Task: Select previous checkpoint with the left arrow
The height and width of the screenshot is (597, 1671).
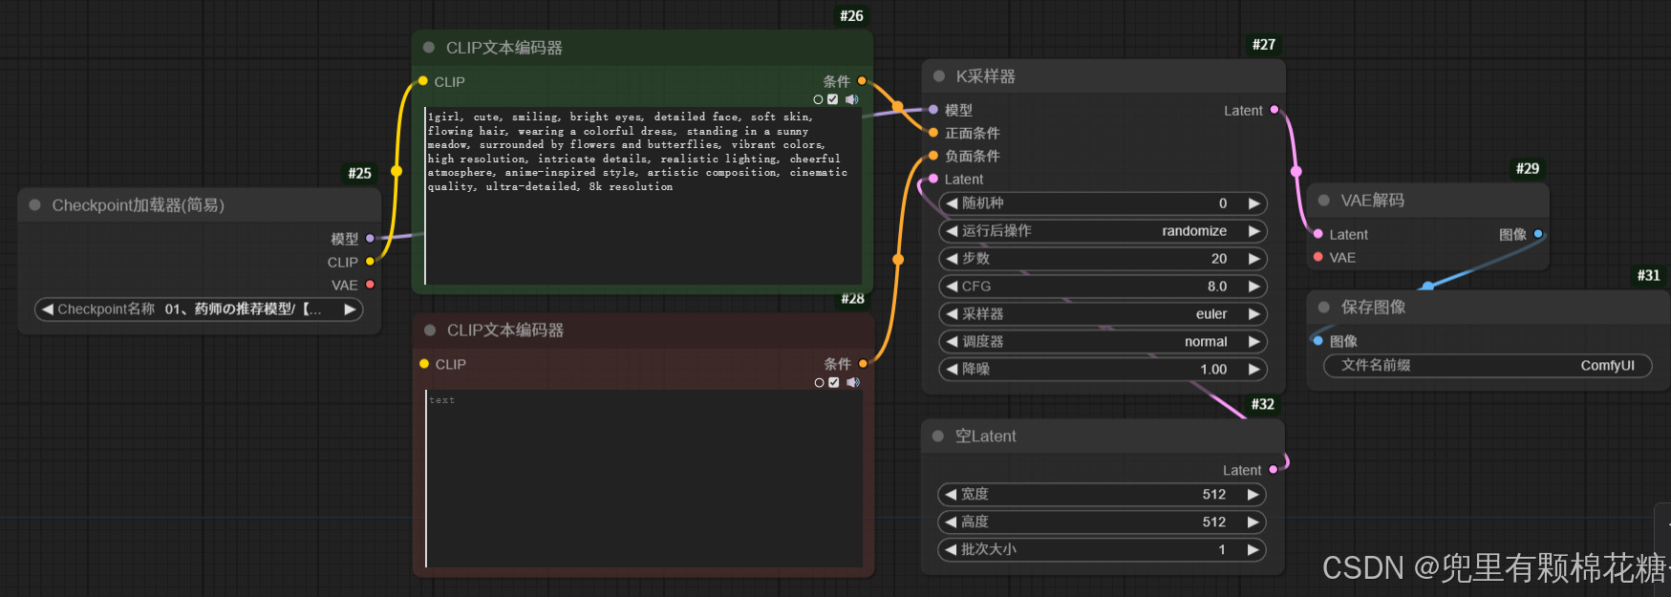Action: [x=47, y=309]
